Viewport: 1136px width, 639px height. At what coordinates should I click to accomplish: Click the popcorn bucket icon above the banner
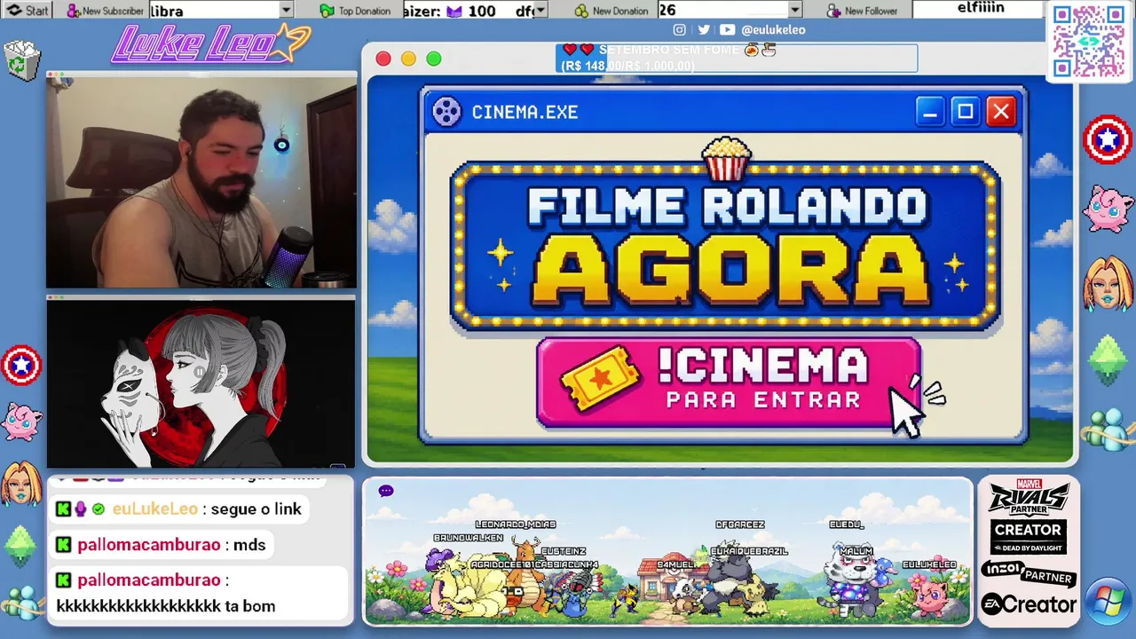tap(726, 159)
